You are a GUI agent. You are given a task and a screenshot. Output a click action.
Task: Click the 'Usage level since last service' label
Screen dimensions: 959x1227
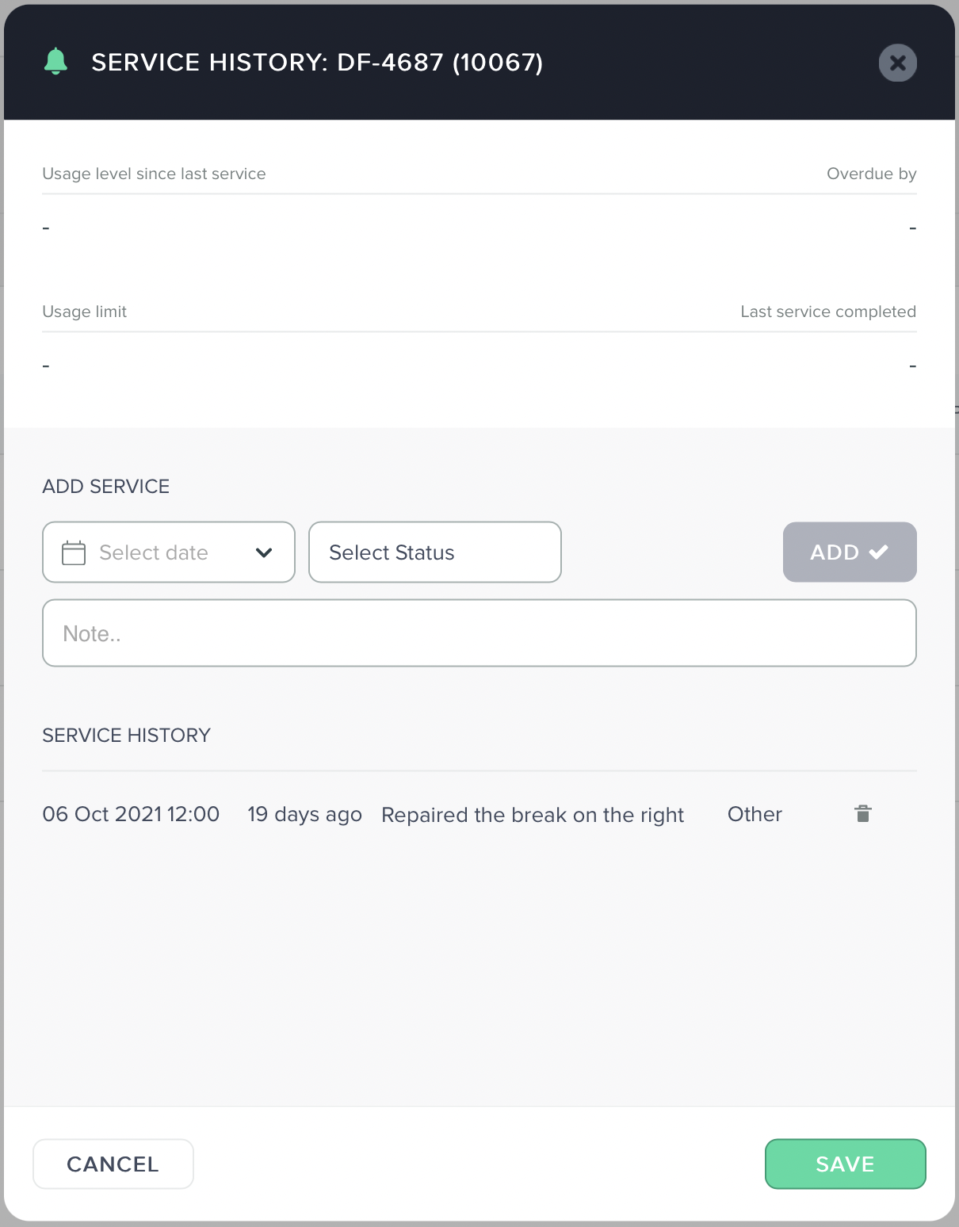(154, 174)
